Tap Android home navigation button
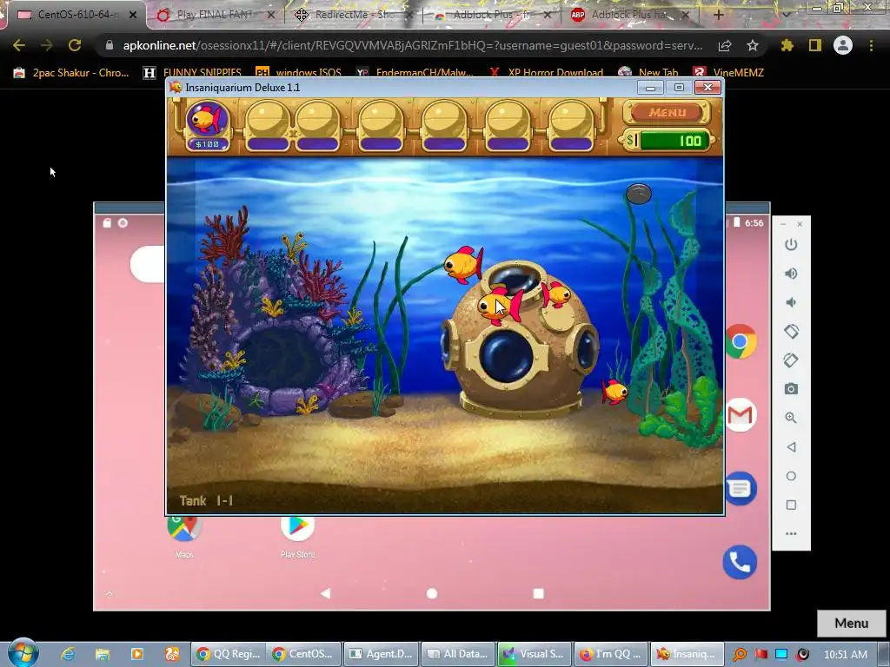 (432, 593)
